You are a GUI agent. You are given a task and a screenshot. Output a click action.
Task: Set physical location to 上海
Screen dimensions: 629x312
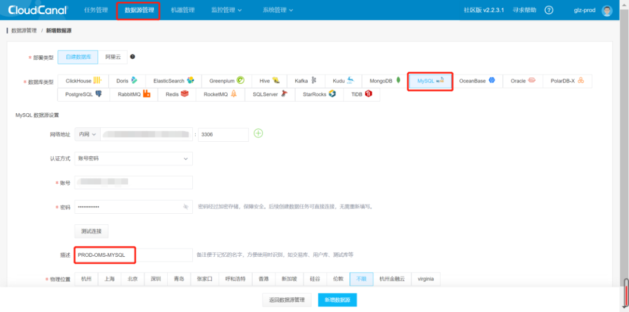[109, 279]
